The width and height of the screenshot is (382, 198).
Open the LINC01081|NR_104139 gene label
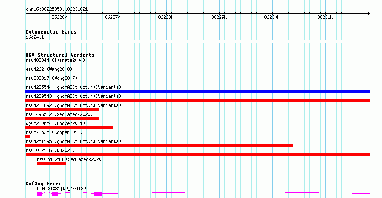[x=61, y=189]
